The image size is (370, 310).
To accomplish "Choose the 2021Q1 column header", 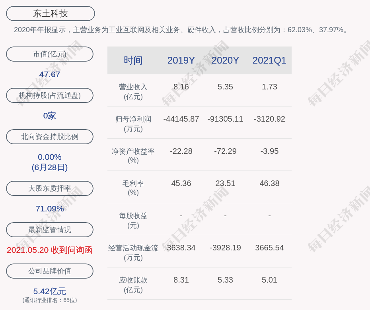I will (269, 60).
